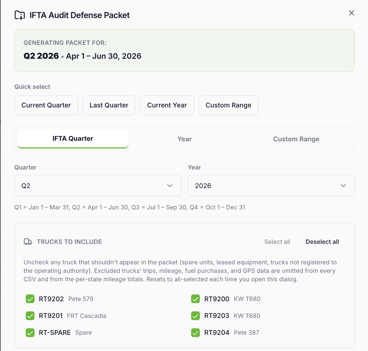Close the IFTA Audit Defense Packet dialog
The height and width of the screenshot is (351, 368).
[x=352, y=13]
